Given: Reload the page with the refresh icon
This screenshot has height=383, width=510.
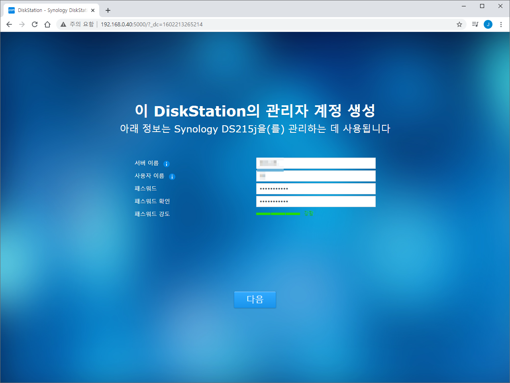Looking at the screenshot, I should pyautogui.click(x=35, y=24).
